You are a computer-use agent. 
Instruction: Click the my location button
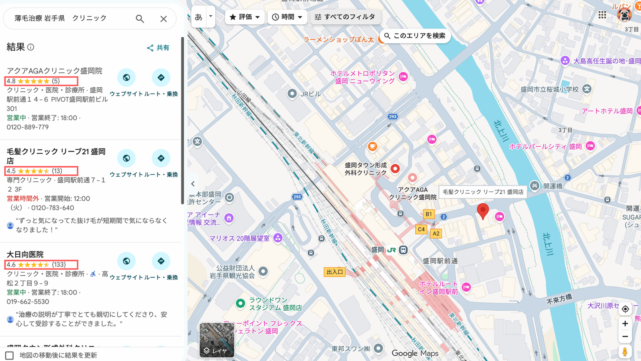[x=625, y=309]
